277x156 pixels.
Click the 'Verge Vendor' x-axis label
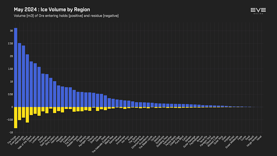coord(252,141)
